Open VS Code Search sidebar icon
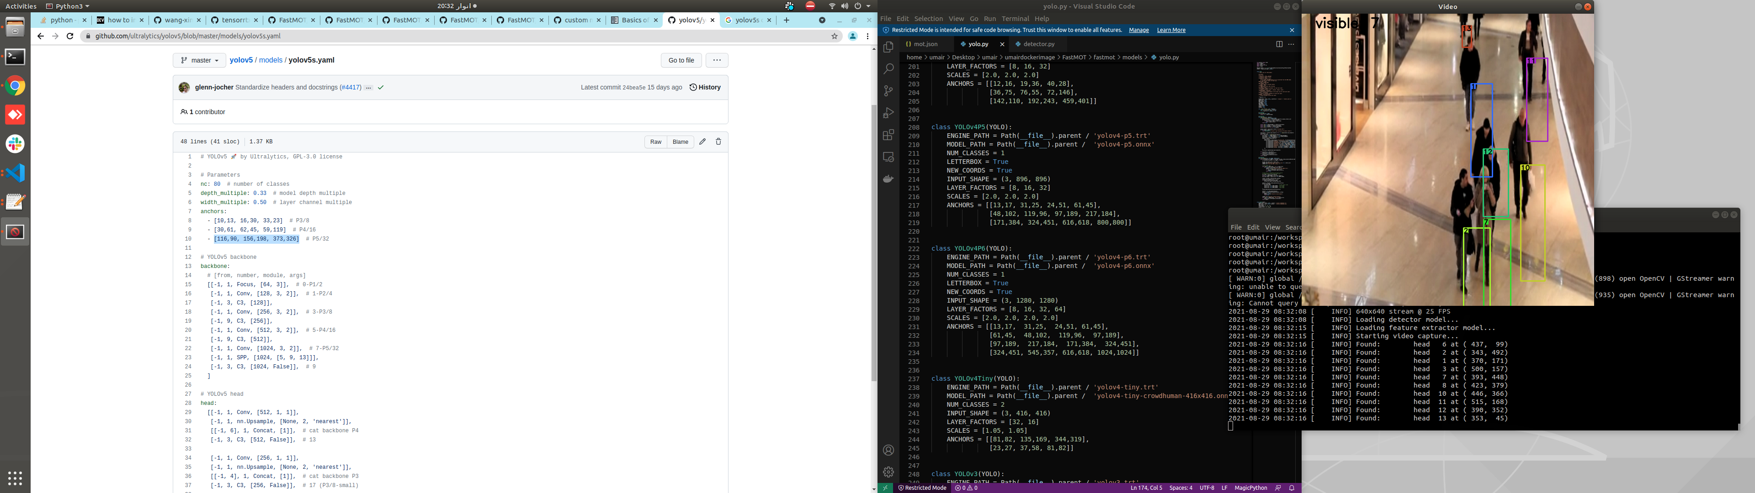The image size is (1755, 493). pyautogui.click(x=888, y=69)
